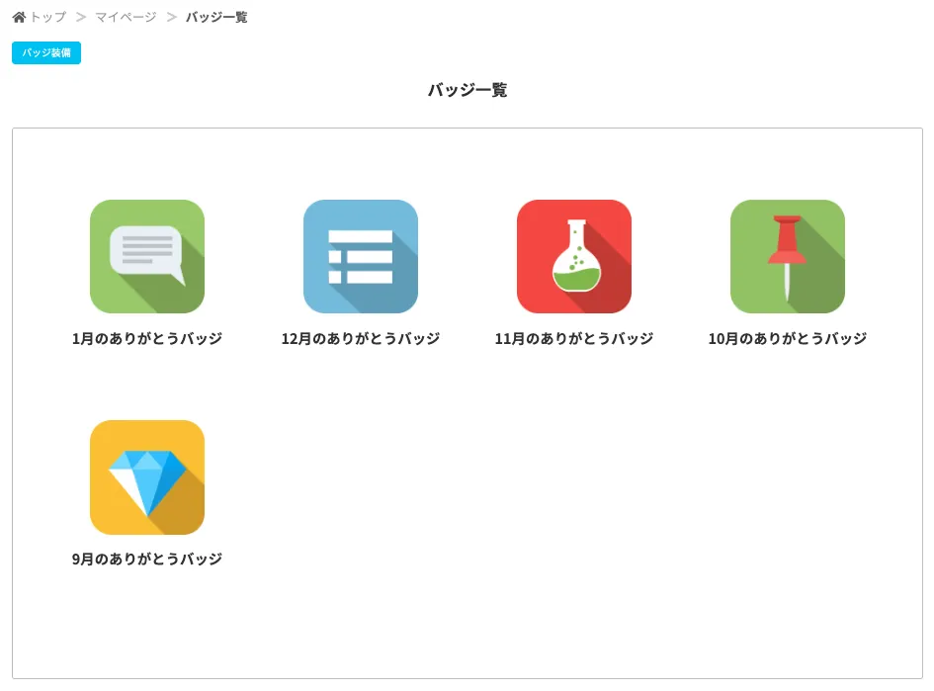Select the September diamond badge icon

(x=147, y=477)
